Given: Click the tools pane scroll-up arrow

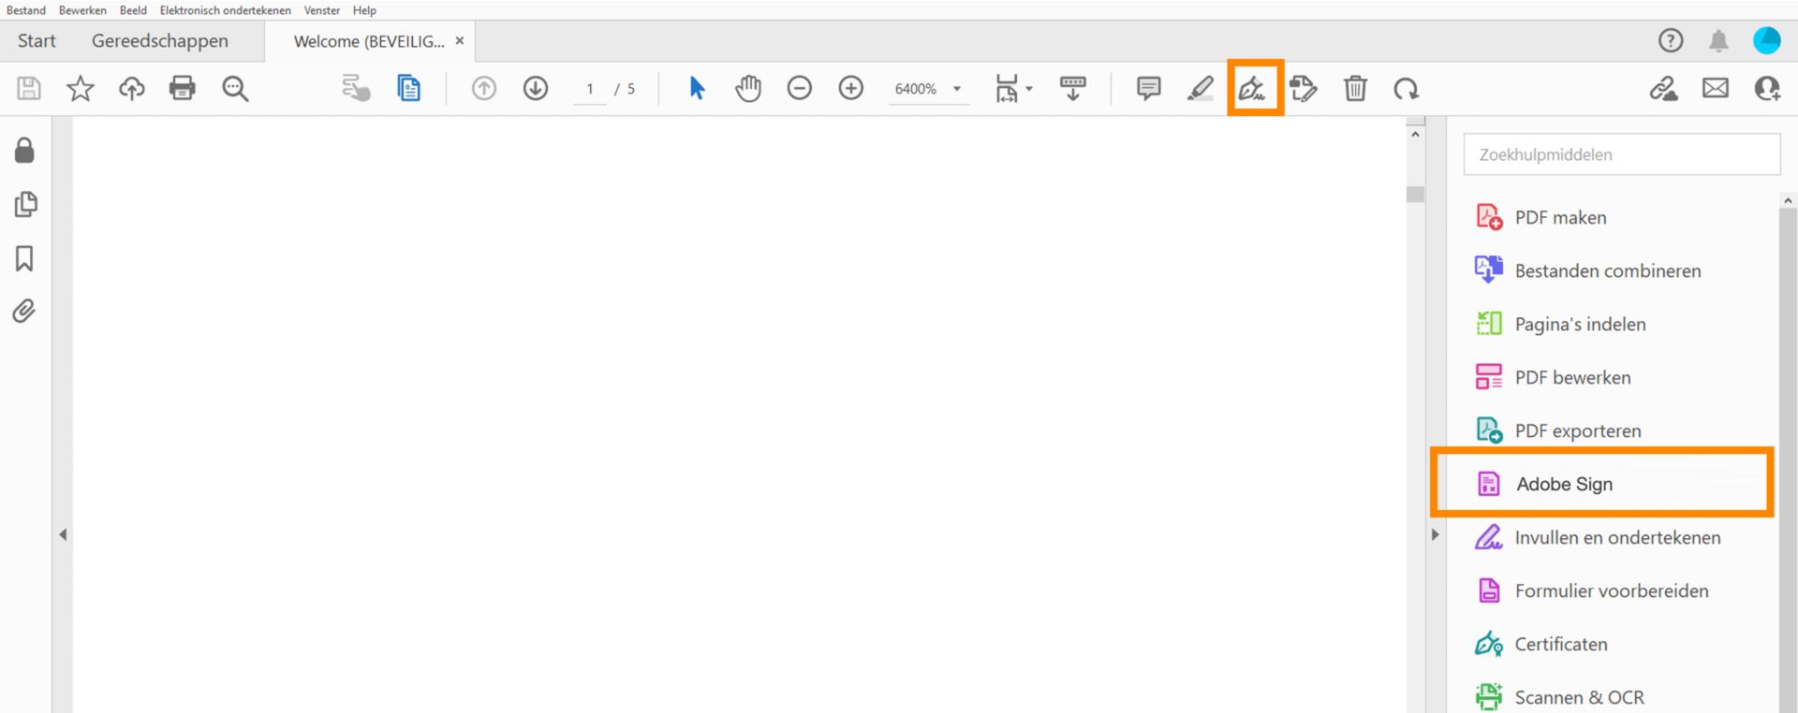Looking at the screenshot, I should [1788, 200].
